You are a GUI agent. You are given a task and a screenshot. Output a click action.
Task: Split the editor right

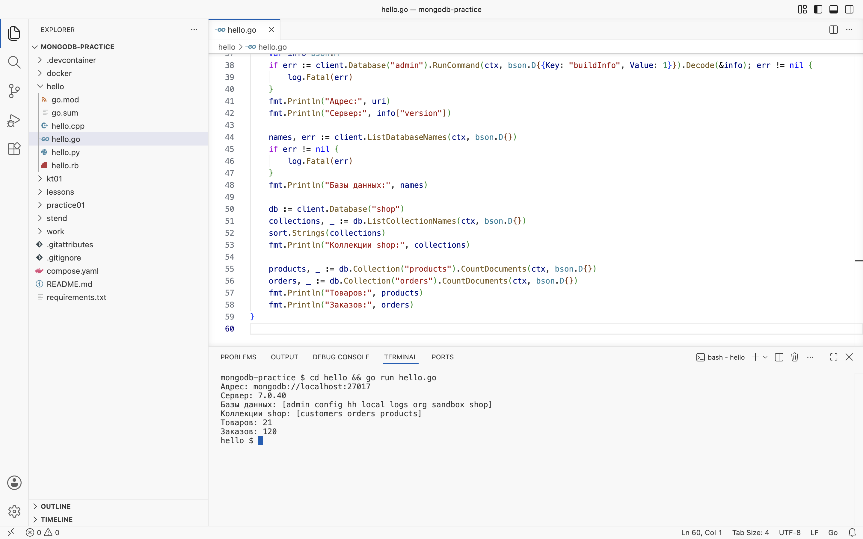[833, 30]
